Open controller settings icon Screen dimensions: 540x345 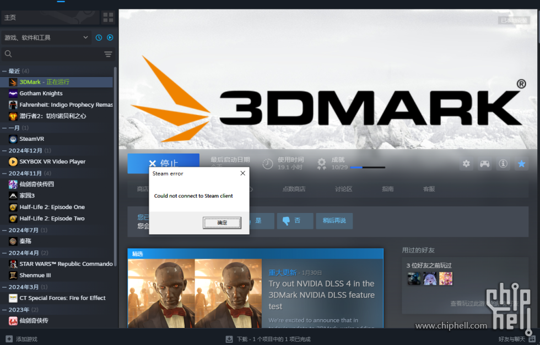(x=484, y=164)
